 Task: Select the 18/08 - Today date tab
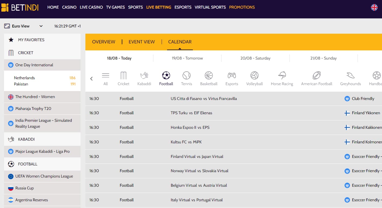(119, 58)
